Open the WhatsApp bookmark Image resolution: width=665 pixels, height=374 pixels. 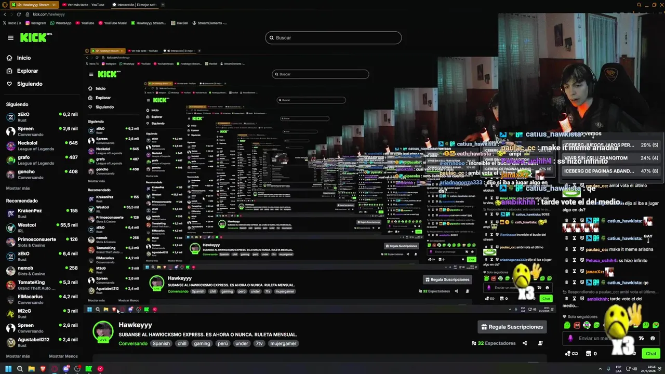click(61, 23)
